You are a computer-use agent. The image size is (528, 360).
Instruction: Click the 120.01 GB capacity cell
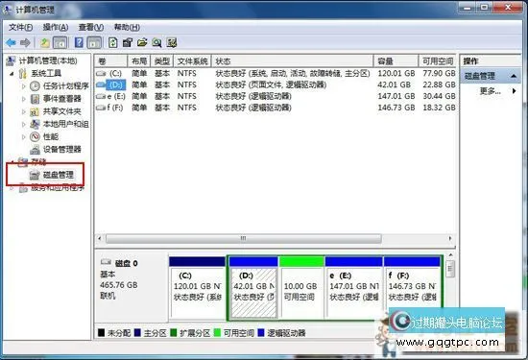(x=396, y=73)
